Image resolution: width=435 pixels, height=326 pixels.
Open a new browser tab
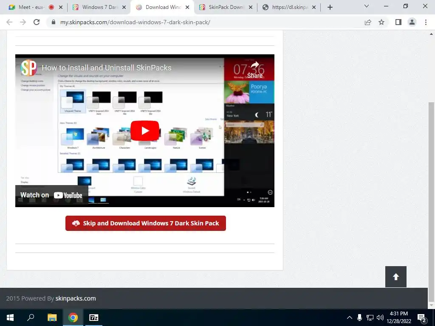[330, 8]
